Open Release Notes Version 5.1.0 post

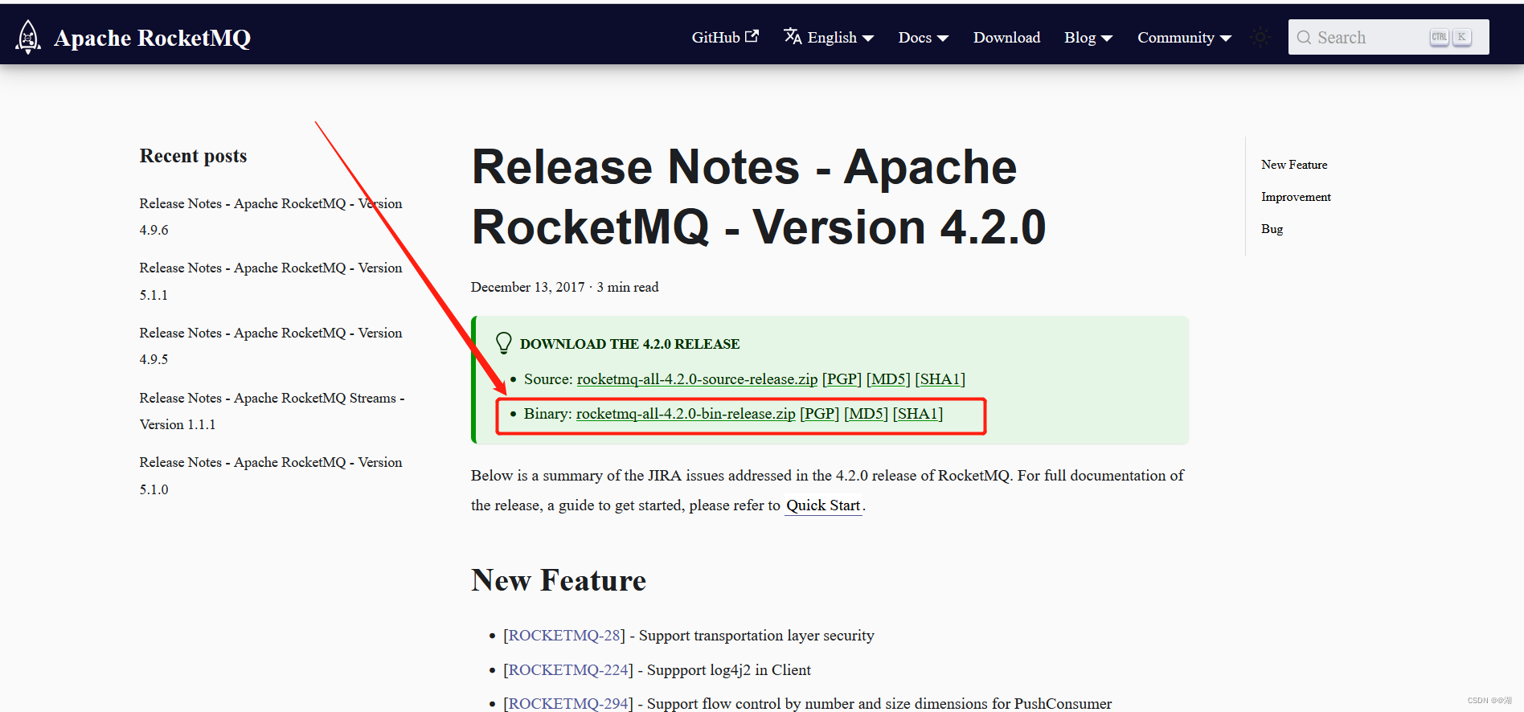click(x=271, y=476)
